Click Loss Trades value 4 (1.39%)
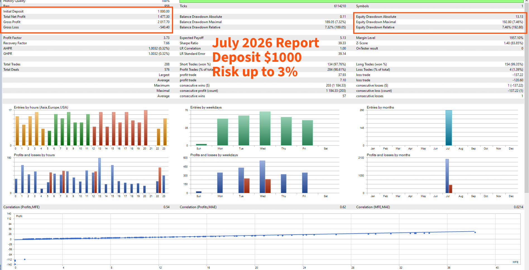The height and width of the screenshot is (270, 529). (516, 70)
